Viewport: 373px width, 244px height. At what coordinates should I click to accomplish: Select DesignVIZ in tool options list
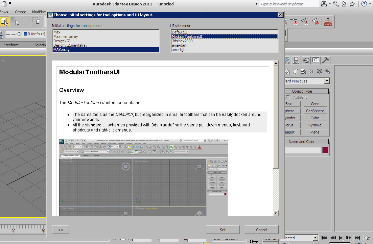tap(106, 41)
